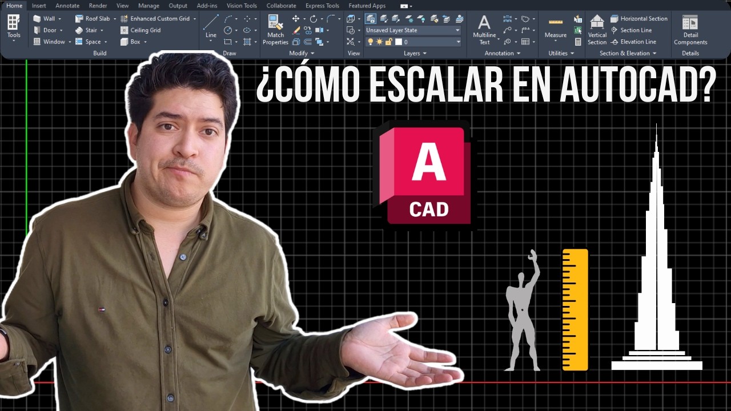Open dropdown arrow next to Enhanced Custom Grid
731x411 pixels.
pyautogui.click(x=195, y=19)
